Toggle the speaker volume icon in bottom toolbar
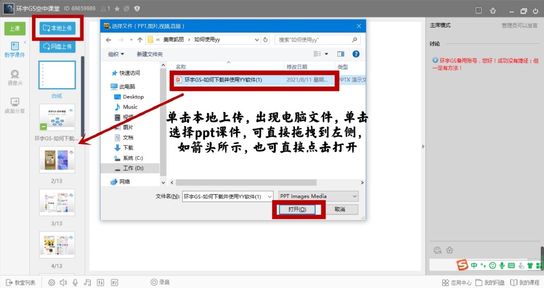Screen dimensions: 544x288 (x=64, y=283)
